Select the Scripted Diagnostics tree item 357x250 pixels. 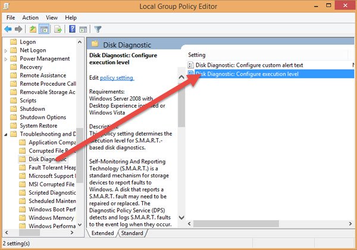click(x=52, y=193)
